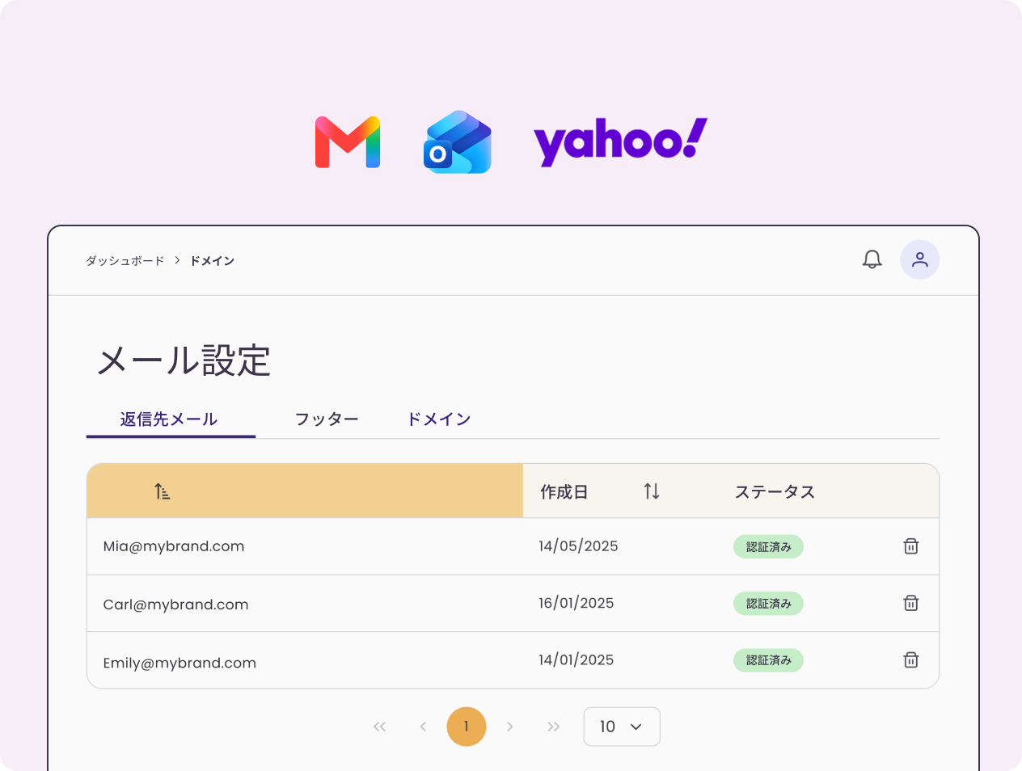Screen dimensions: 1022x771
Task: Select page 1 in pagination
Action: 467,727
